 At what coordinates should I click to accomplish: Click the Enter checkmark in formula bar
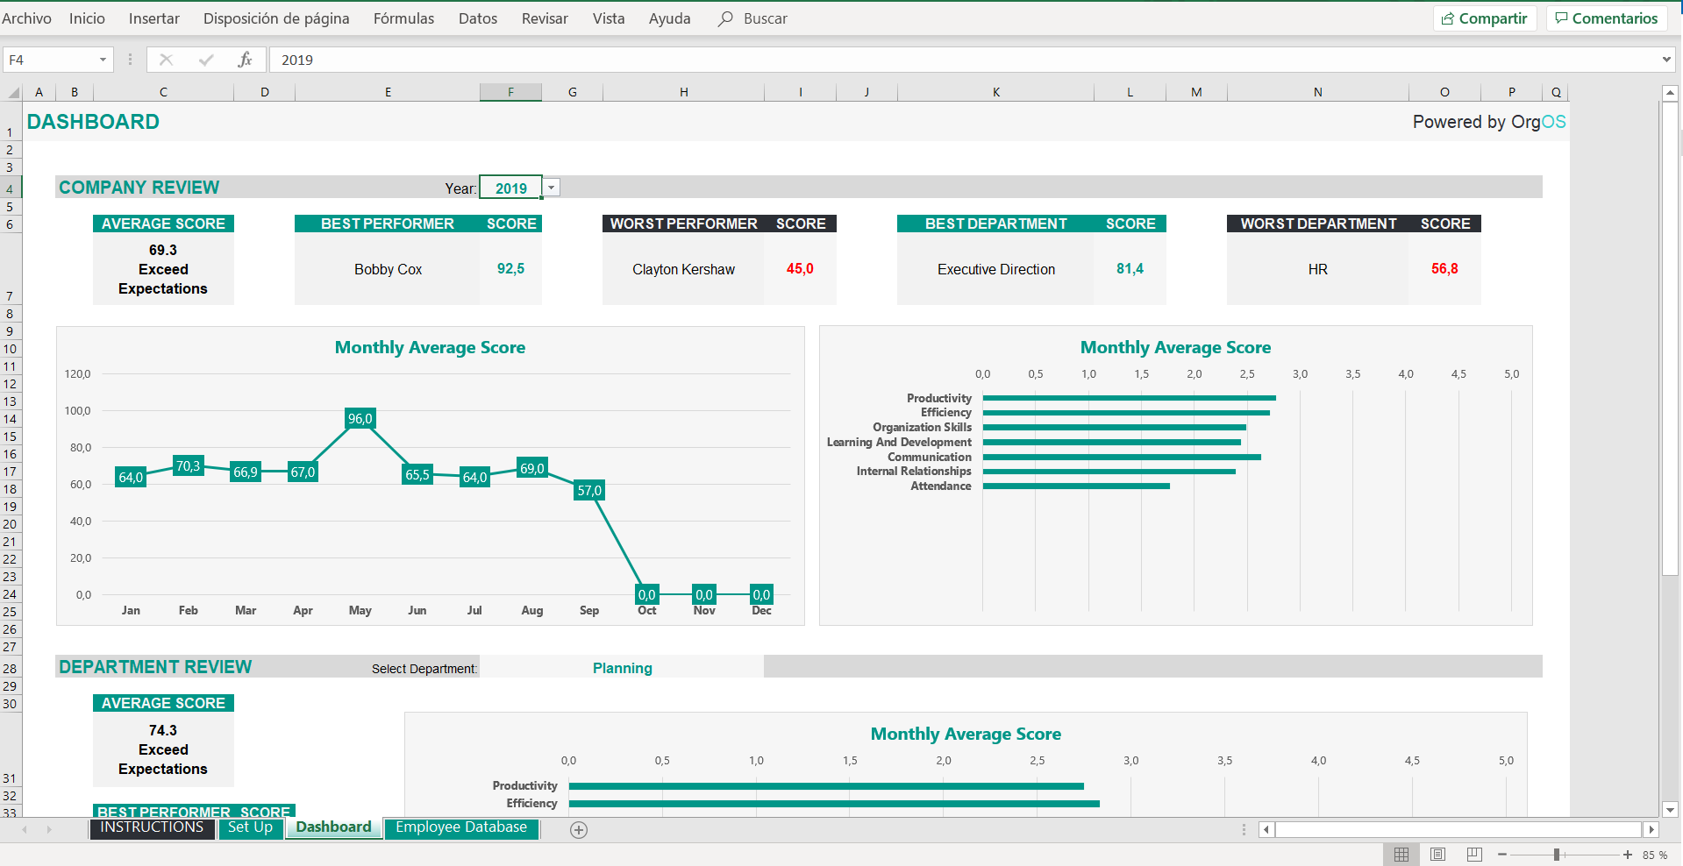(x=206, y=60)
